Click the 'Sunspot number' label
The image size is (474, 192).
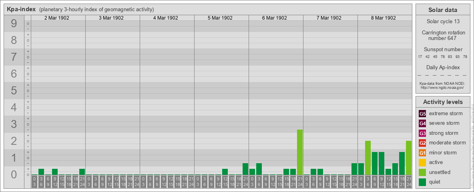click(x=443, y=49)
